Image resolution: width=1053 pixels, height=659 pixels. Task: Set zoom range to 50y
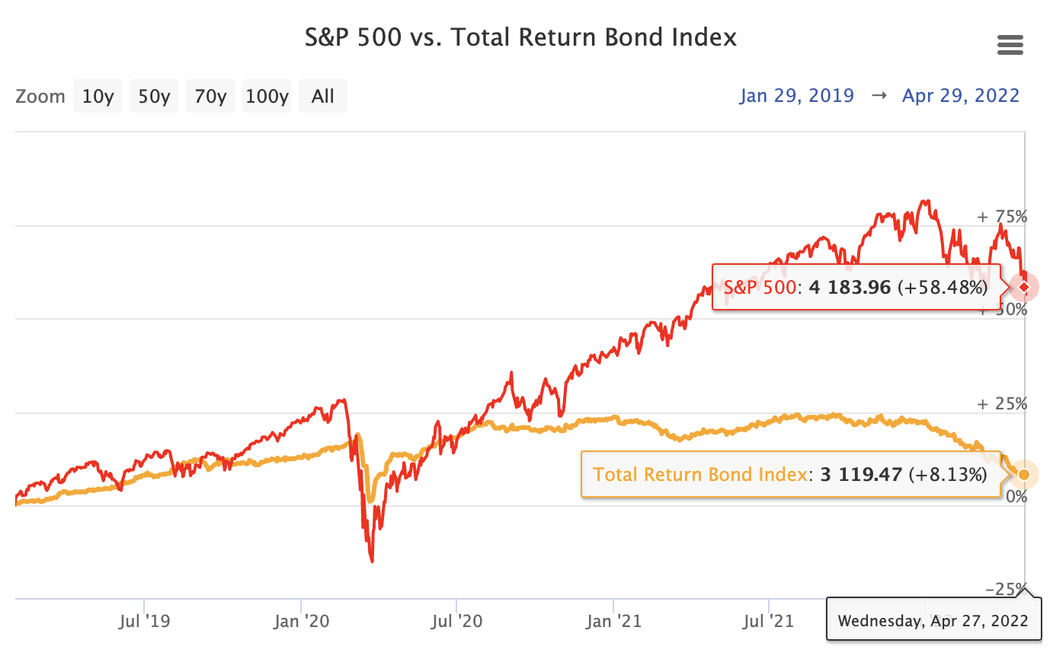(154, 97)
